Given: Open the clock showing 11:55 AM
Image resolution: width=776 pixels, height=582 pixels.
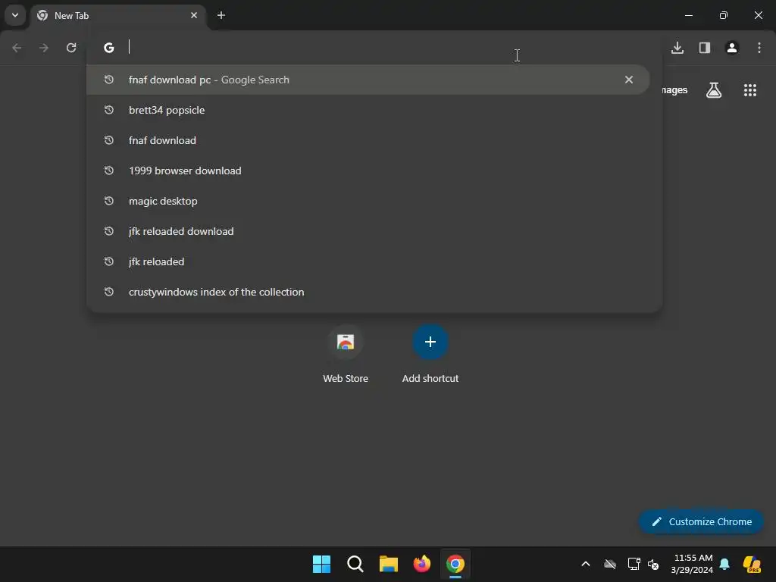Looking at the screenshot, I should [692, 564].
